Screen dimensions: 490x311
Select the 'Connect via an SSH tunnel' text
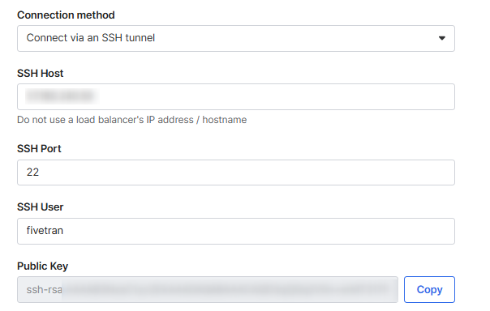[x=91, y=38]
